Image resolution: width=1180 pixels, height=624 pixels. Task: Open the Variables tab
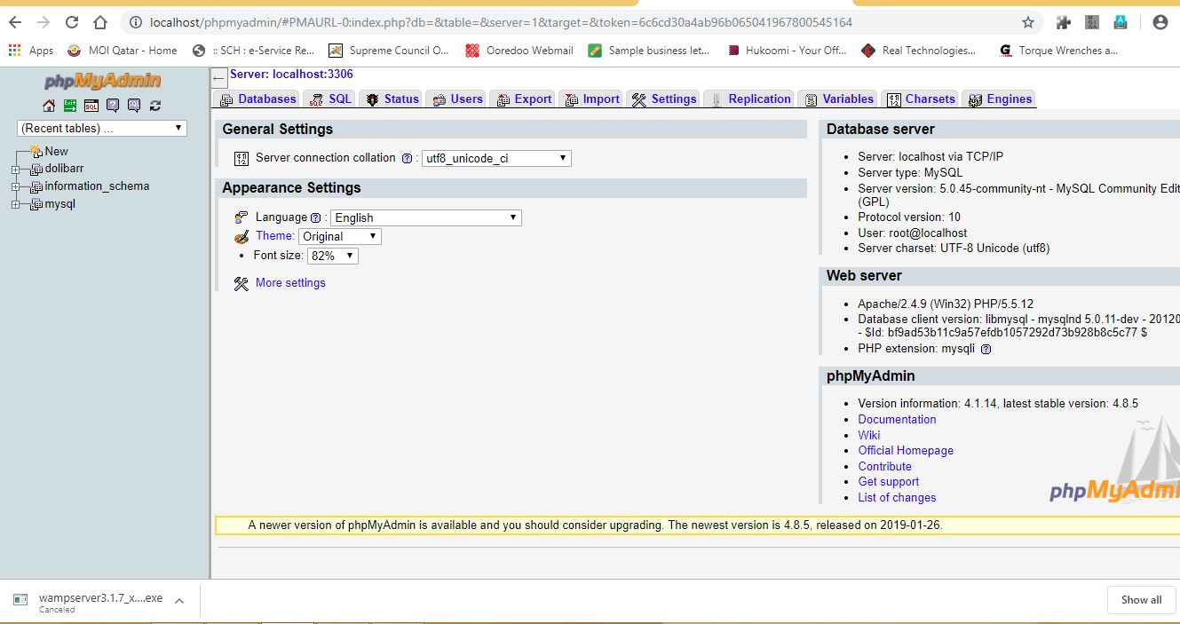pos(839,99)
